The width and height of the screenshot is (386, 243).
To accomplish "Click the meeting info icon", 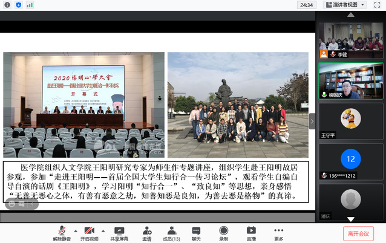I will 6,5.
